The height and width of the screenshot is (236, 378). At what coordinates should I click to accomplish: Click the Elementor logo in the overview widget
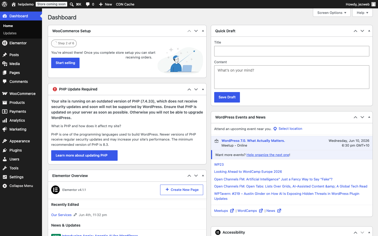click(55, 190)
